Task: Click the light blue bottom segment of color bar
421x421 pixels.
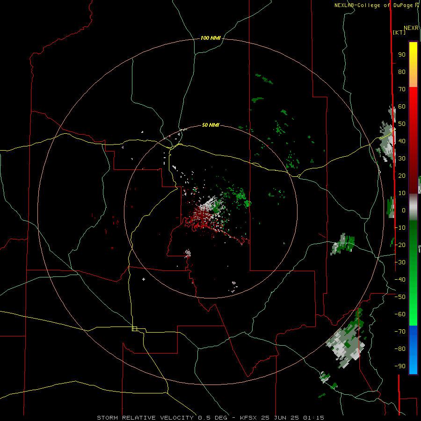Action: coord(413,365)
